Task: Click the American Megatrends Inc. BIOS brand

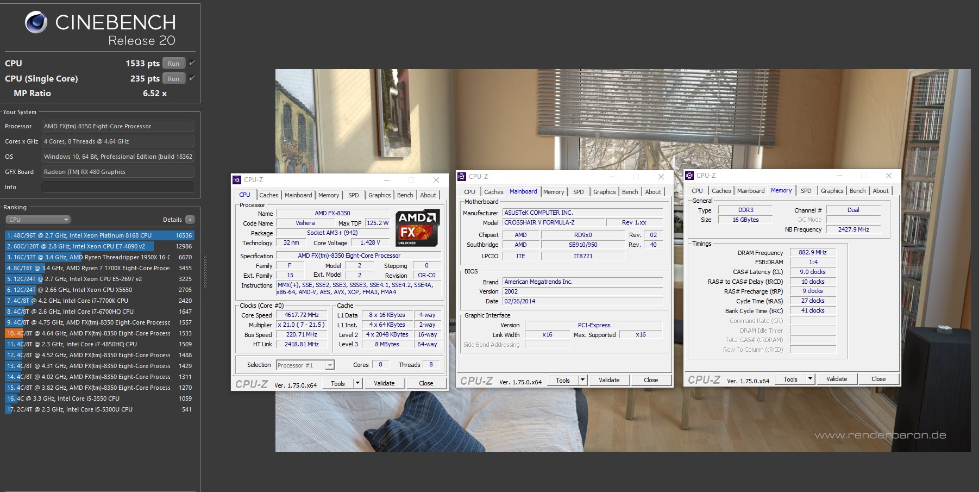Action: tap(582, 282)
